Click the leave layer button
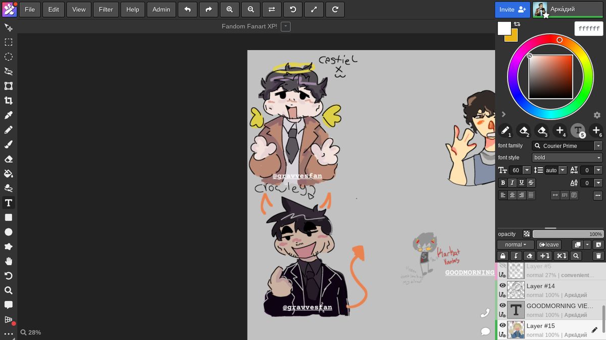Screen dimensions: 606x340 [549, 245]
